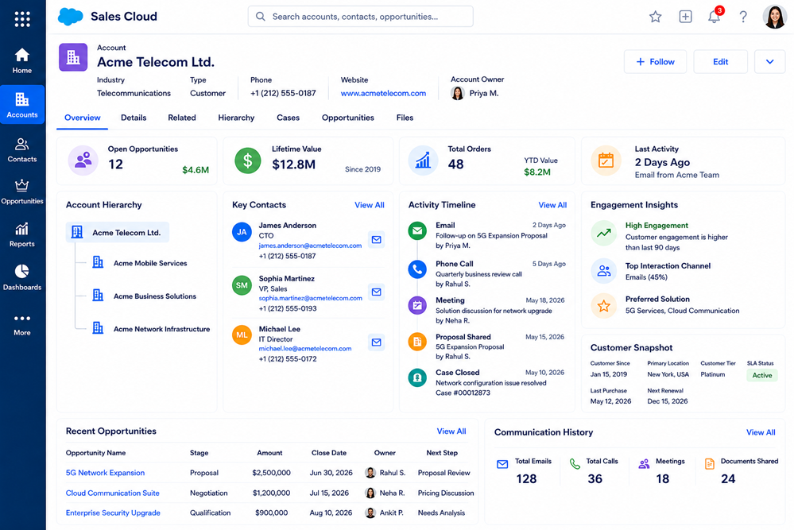Click the Phone Call timeline icon

coord(417,269)
